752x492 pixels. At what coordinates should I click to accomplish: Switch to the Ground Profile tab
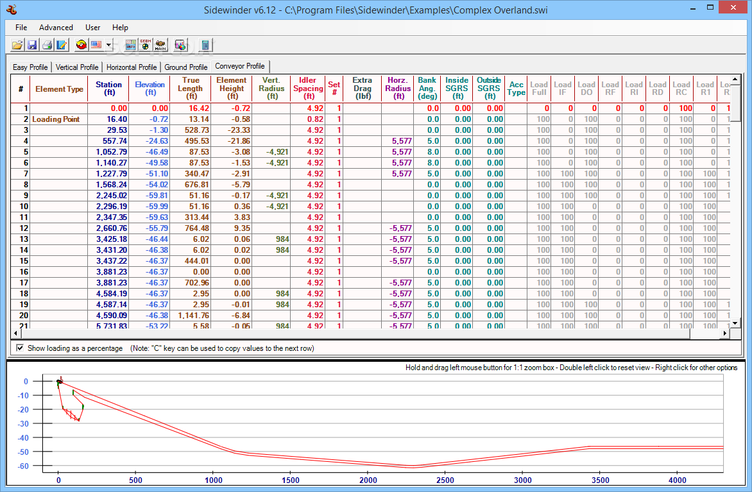[x=185, y=67]
